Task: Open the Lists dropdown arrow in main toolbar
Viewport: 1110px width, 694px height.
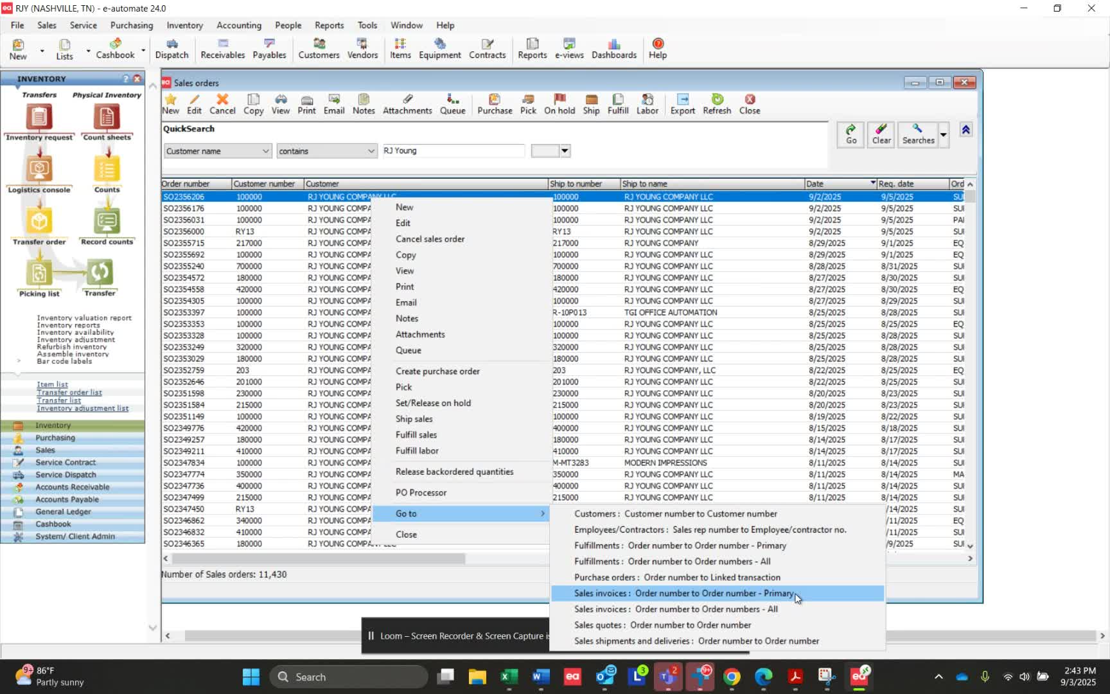Action: (x=88, y=49)
